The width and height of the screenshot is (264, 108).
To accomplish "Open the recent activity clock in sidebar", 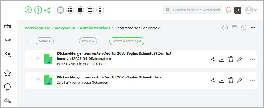I will tap(7, 87).
